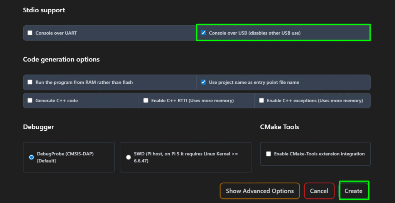Enable the C++ RTTI checkbox
Viewport: 395px width, 203px height.
(146, 101)
